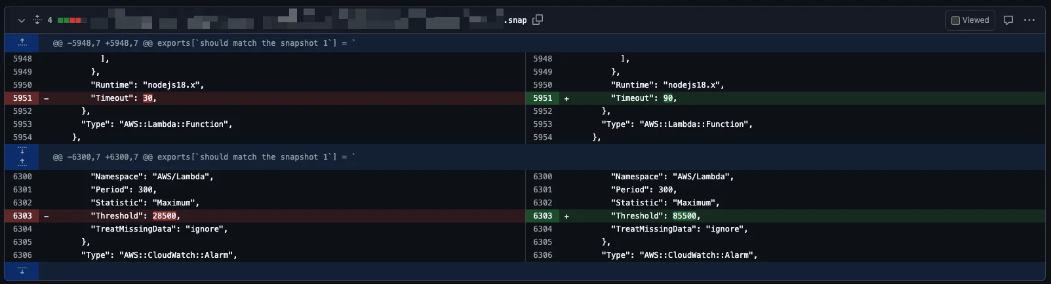Click right-side line number 6306

point(543,255)
